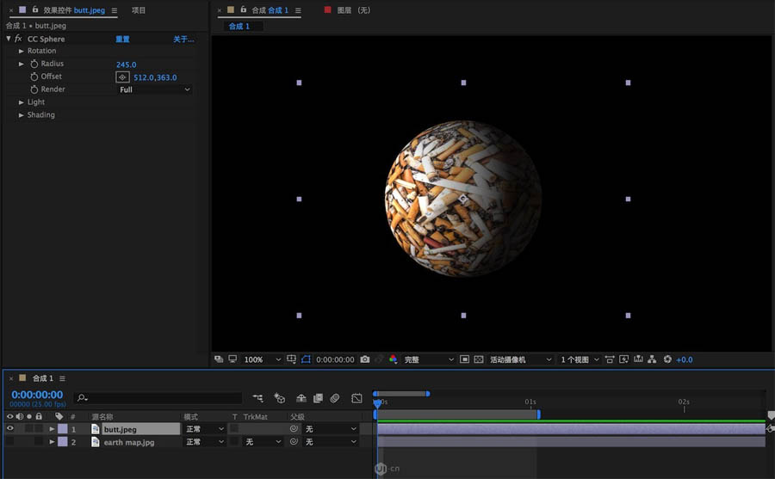
Task: Switch to the 项目 (Project) tab
Action: click(x=139, y=10)
